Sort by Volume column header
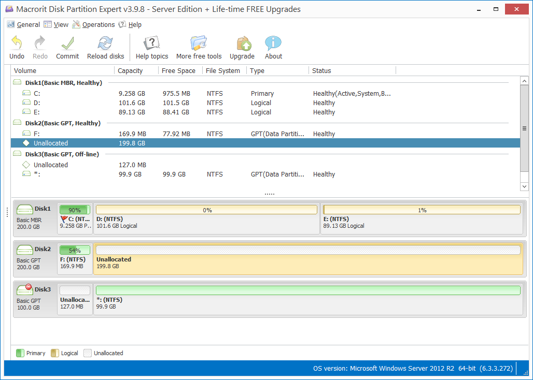Image resolution: width=533 pixels, height=380 pixels. coord(63,70)
